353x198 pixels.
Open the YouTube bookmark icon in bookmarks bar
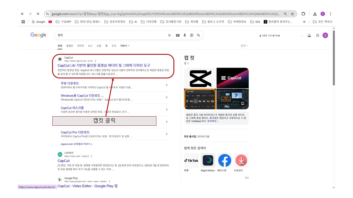point(50,21)
